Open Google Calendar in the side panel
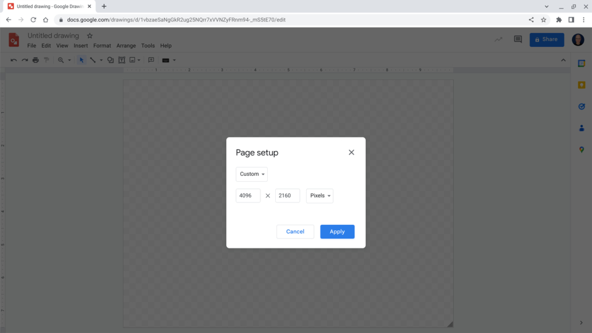This screenshot has height=333, width=592. click(x=581, y=63)
